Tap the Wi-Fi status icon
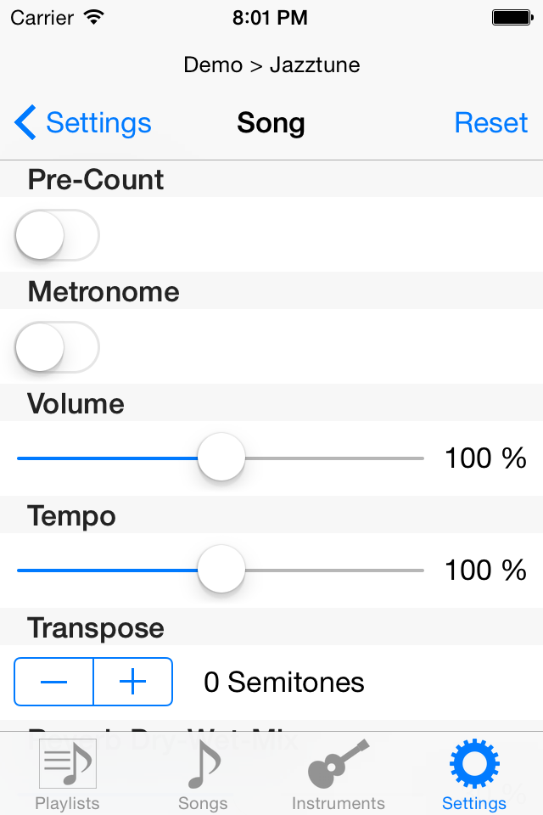543x815 pixels. click(94, 18)
